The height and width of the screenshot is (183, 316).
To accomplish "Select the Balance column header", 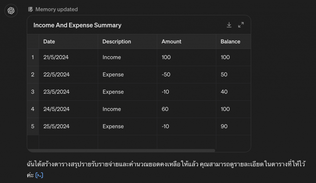I will (233, 42).
